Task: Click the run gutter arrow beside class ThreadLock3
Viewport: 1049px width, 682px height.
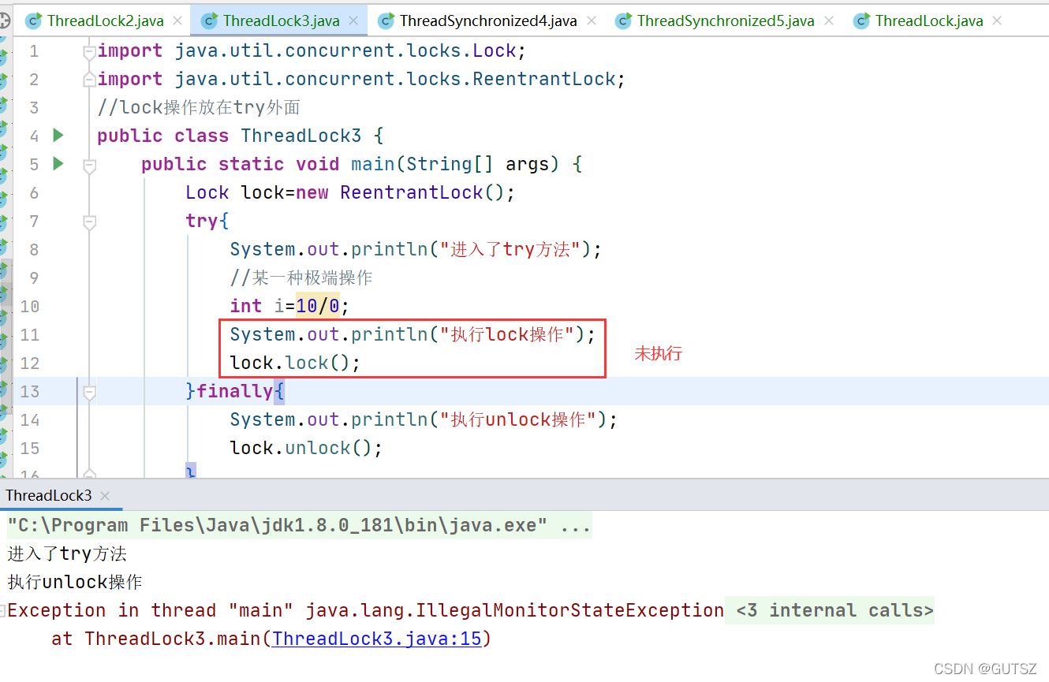Action: pyautogui.click(x=58, y=135)
